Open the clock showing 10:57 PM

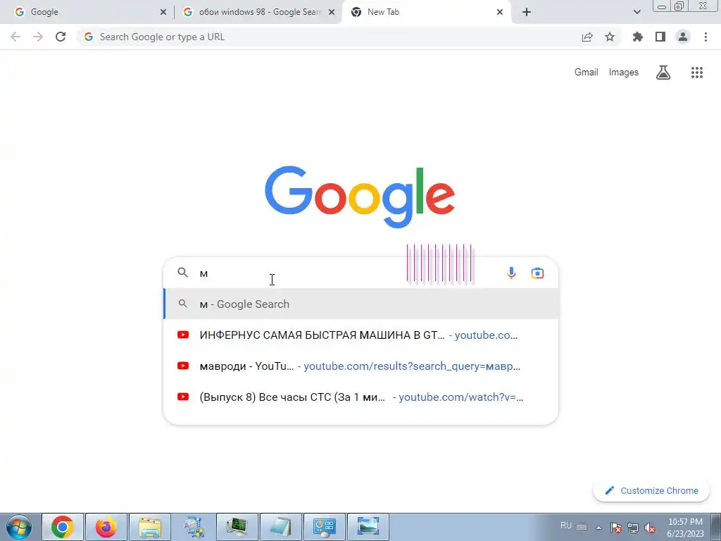point(685,528)
